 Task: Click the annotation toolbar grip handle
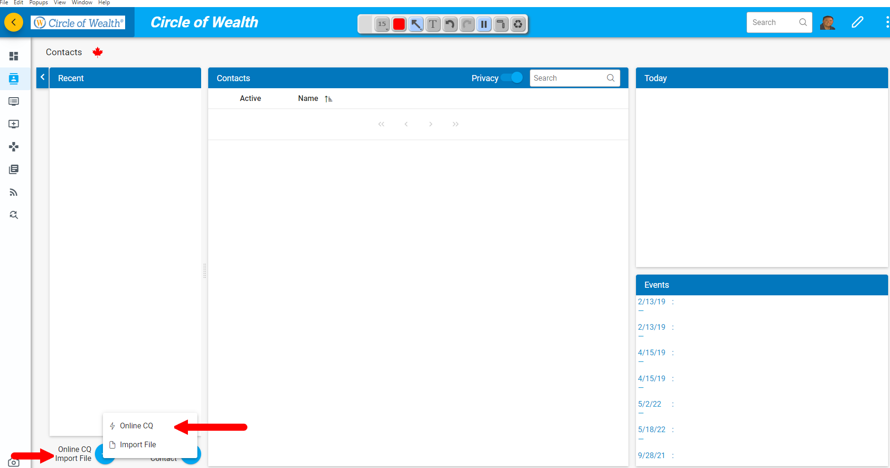tap(365, 24)
